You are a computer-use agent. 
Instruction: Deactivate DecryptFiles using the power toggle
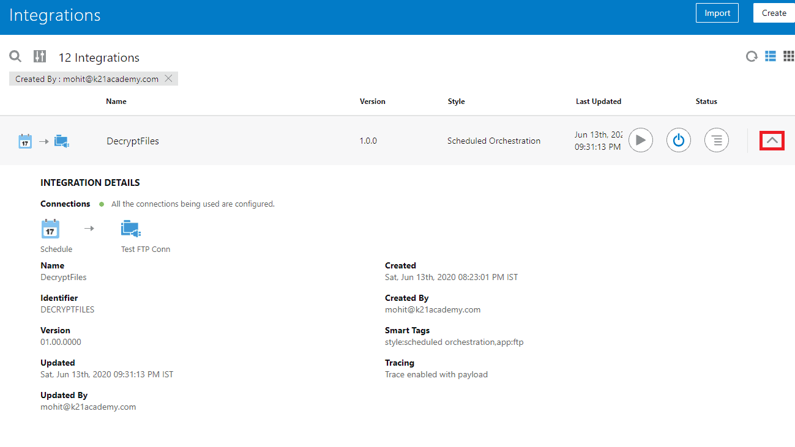point(678,140)
